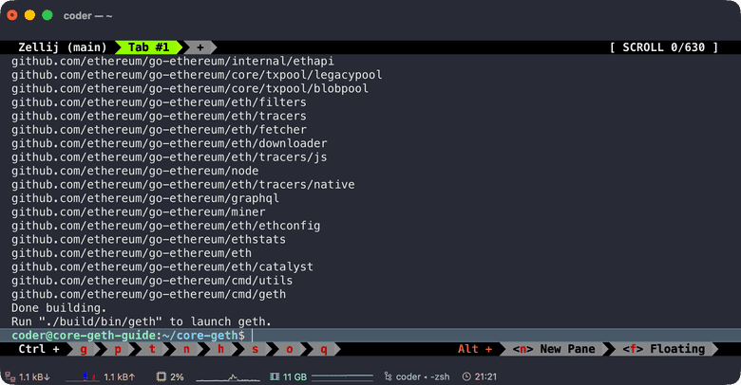Viewport: 741px width, 385px height.
Task: Click the process tree icon beside coder
Action: [x=388, y=376]
